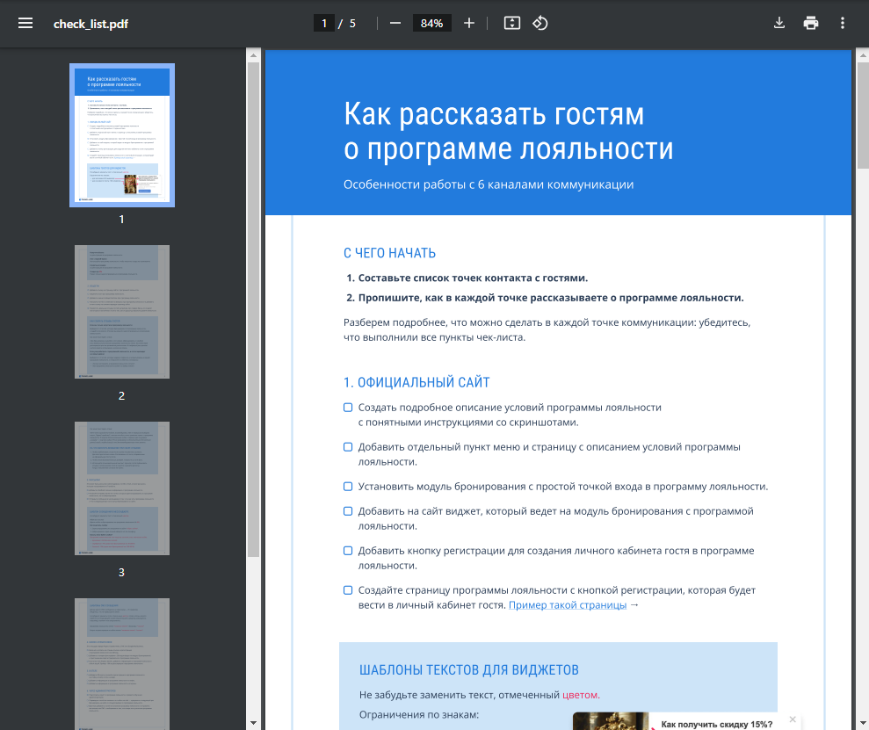The image size is (869, 730).
Task: Select page 3 thumbnail in sidebar
Action: (x=122, y=488)
